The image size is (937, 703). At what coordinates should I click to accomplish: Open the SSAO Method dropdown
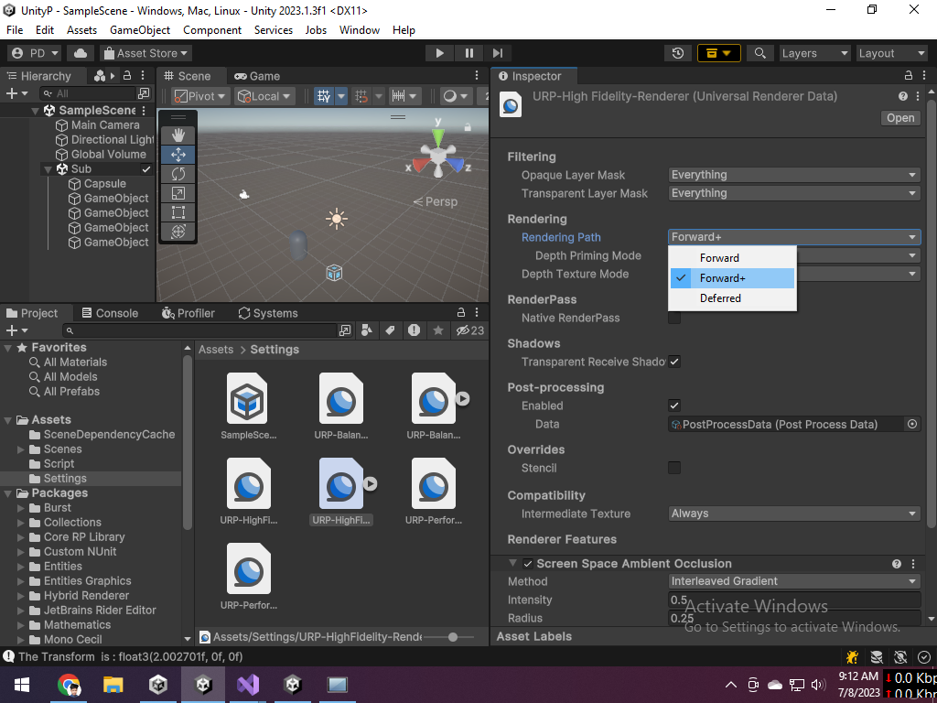[x=794, y=581]
